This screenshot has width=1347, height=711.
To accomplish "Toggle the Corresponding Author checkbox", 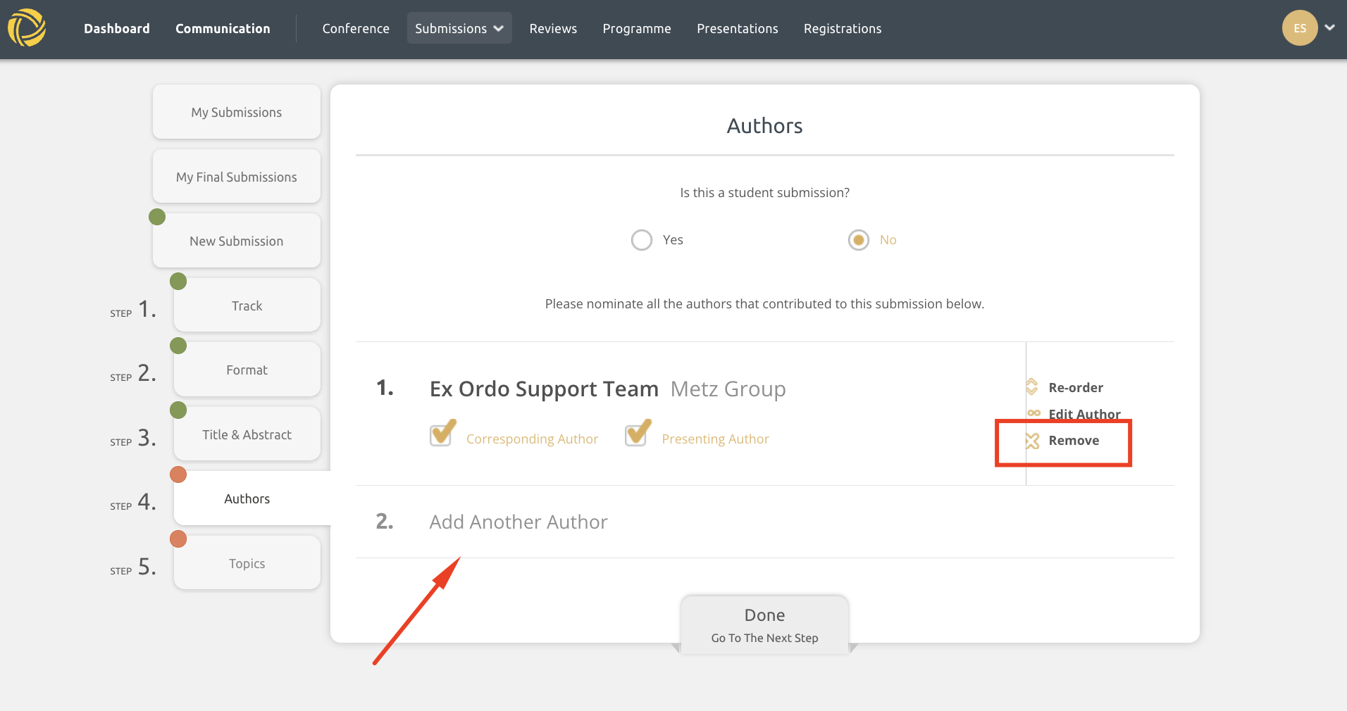I will 443,433.
